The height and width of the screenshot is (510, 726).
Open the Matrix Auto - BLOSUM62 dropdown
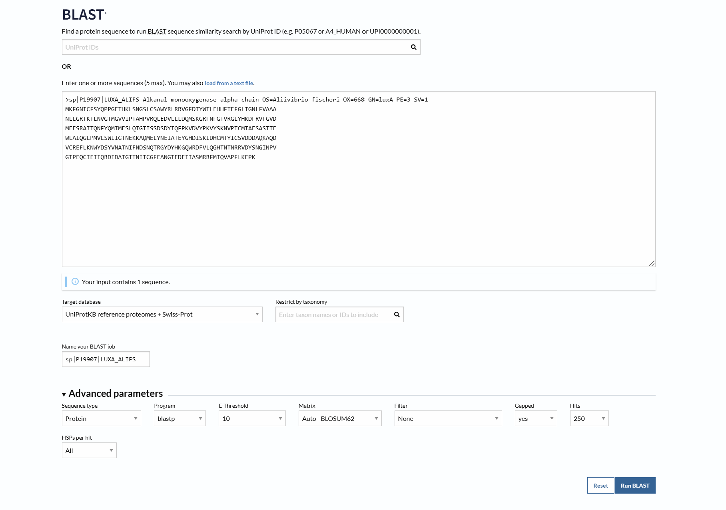[340, 418]
